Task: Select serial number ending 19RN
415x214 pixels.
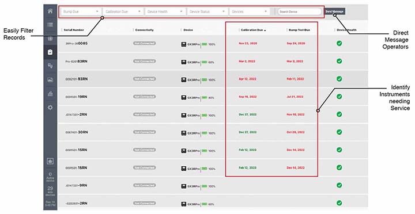Action: [77, 97]
